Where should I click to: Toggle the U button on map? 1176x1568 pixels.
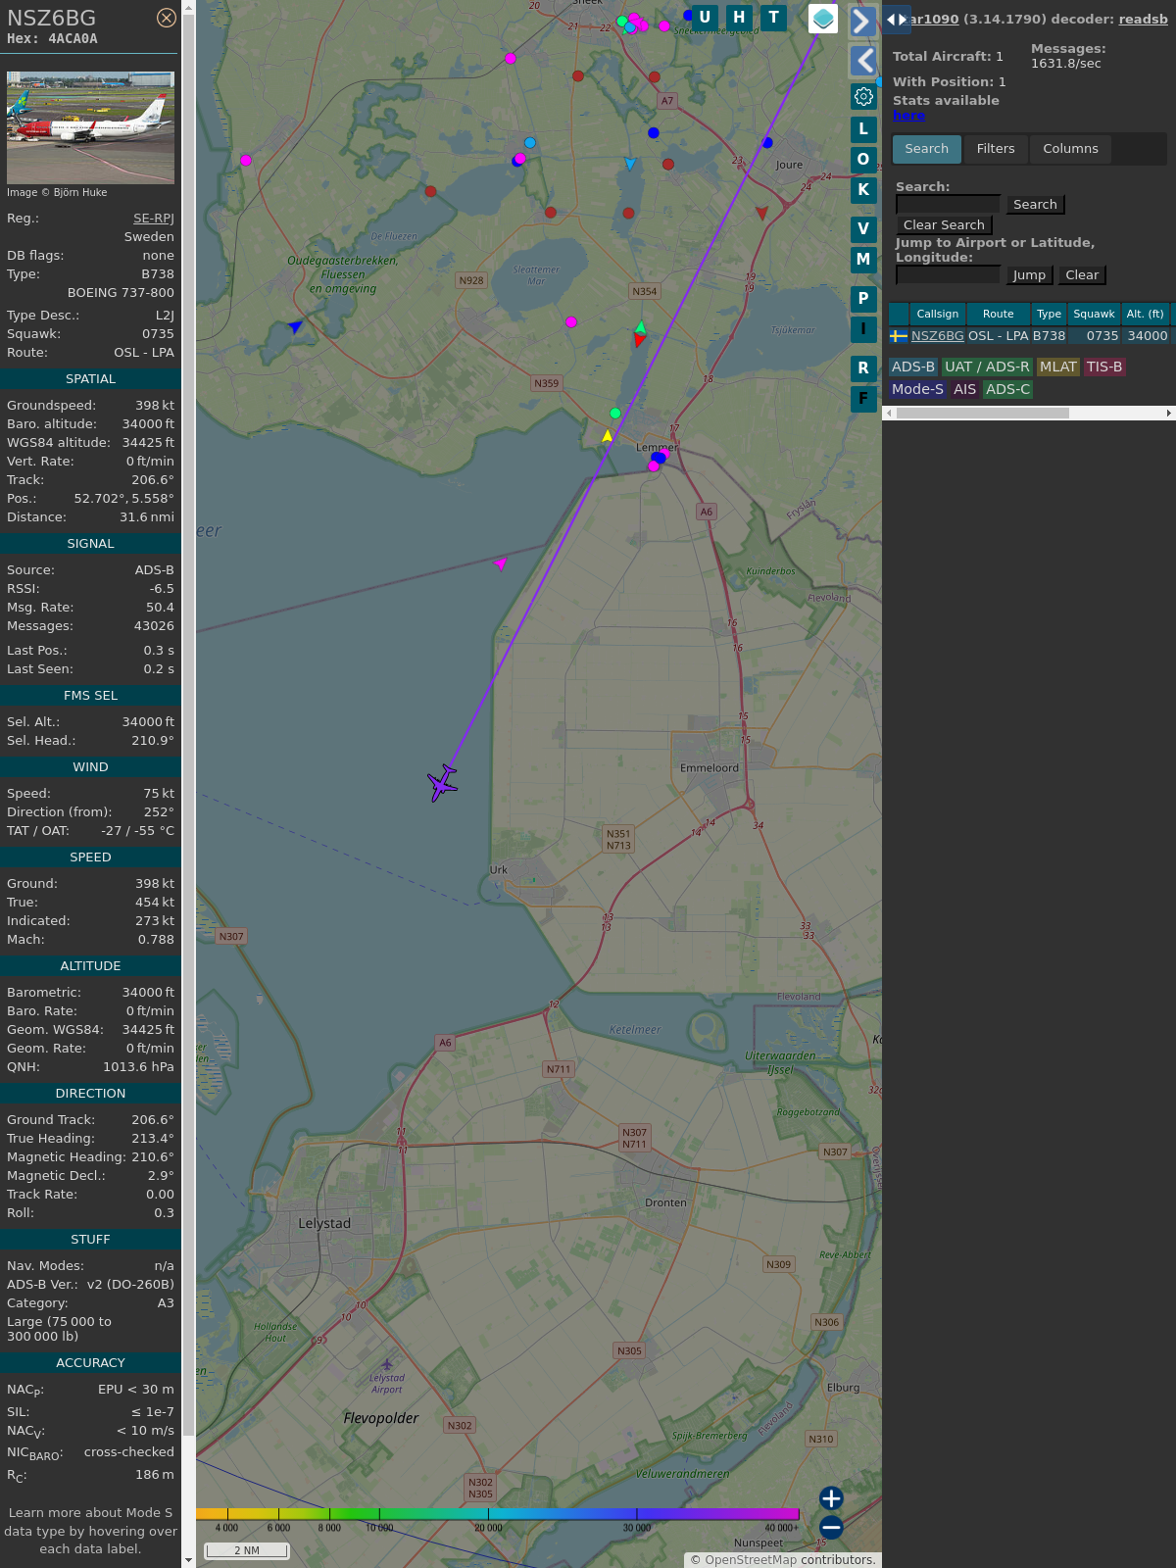(x=705, y=18)
